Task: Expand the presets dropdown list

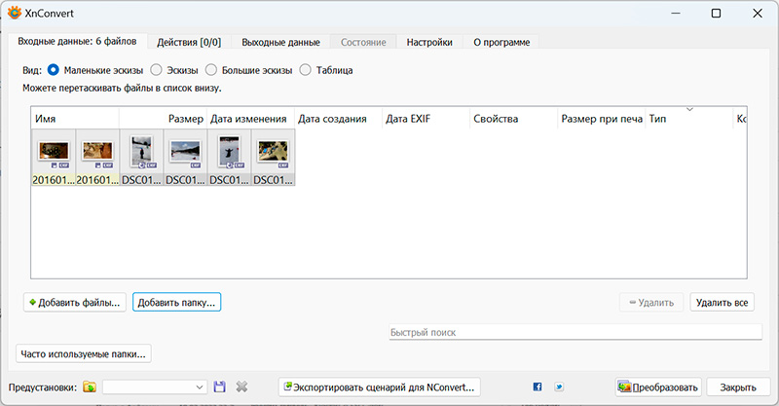Action: point(200,387)
